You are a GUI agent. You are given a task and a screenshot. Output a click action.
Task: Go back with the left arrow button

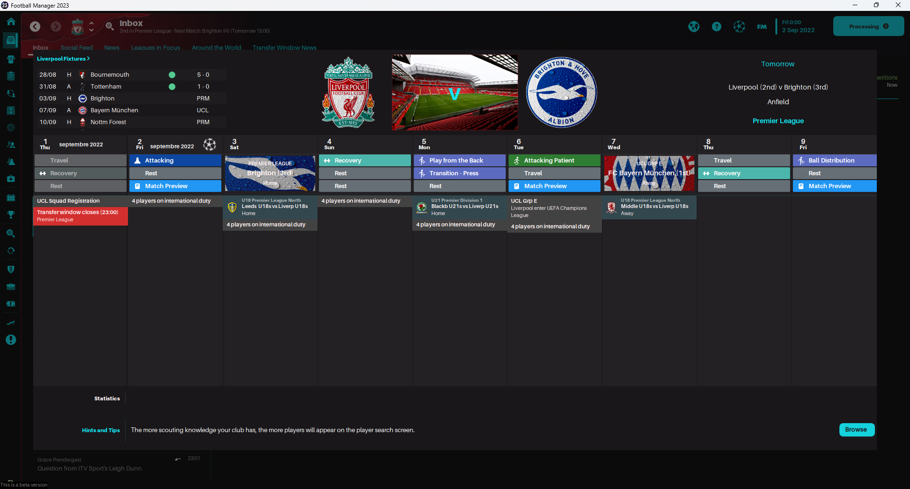(x=35, y=27)
